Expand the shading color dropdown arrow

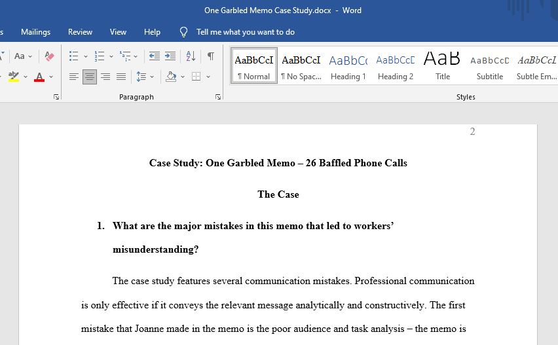(x=183, y=77)
